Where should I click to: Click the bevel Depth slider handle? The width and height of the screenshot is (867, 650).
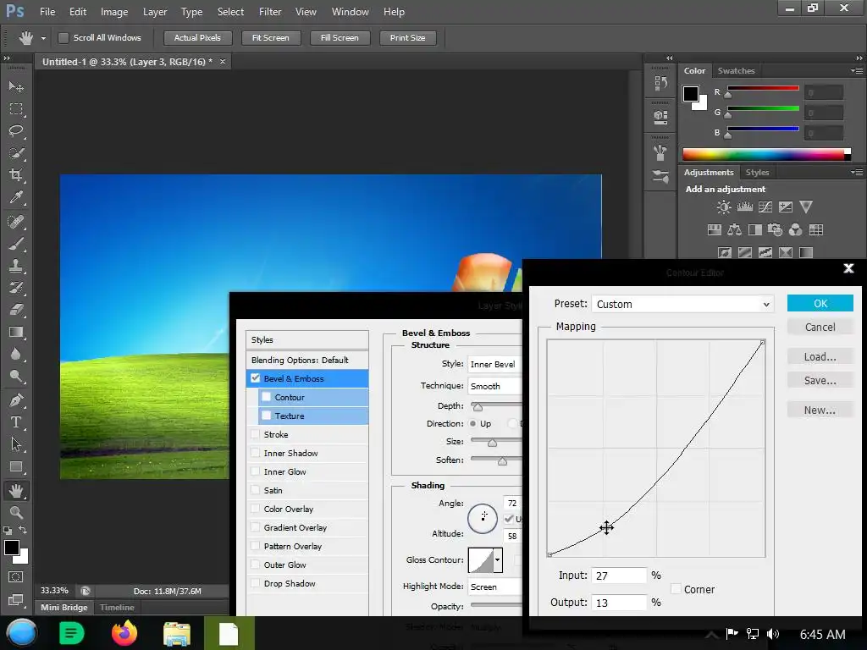point(478,407)
